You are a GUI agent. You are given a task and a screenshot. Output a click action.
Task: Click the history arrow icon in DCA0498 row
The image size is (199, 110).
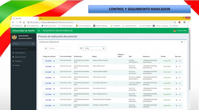coord(180,67)
